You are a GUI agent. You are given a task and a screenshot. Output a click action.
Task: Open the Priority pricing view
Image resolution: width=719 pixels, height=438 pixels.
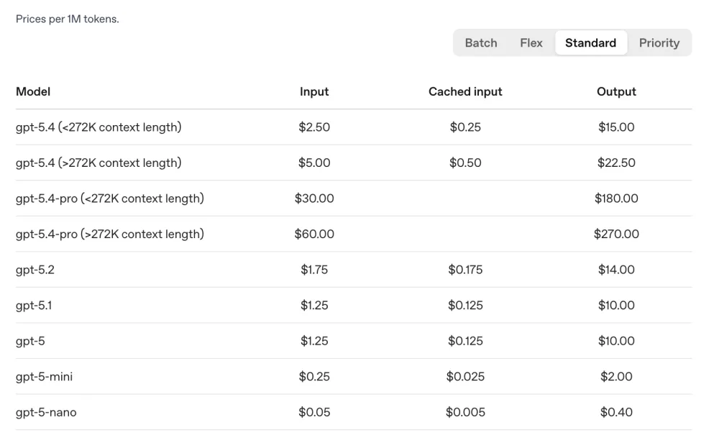[659, 42]
